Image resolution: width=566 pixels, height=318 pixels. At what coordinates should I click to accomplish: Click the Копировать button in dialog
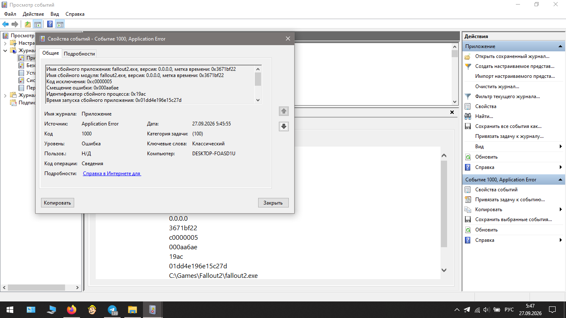pyautogui.click(x=58, y=202)
